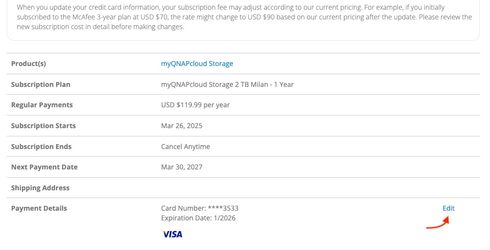The height and width of the screenshot is (250, 490).
Task: Open the myQNAPcloud Storage product link
Action: (197, 64)
